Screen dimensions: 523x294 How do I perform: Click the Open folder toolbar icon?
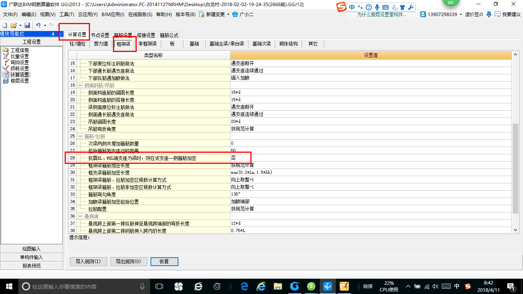pos(13,25)
